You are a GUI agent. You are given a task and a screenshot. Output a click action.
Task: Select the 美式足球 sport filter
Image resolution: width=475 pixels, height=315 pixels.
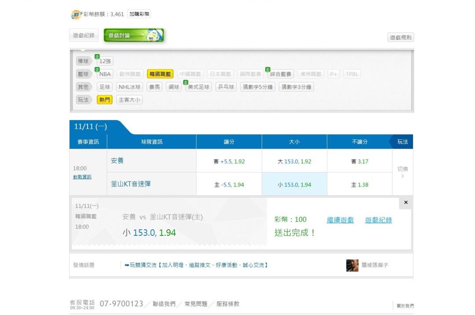(x=198, y=87)
